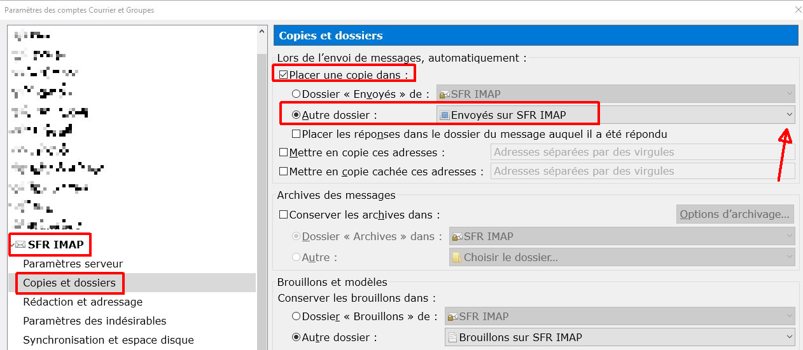Click the Options d'archivage button
803x350 pixels.
point(734,214)
